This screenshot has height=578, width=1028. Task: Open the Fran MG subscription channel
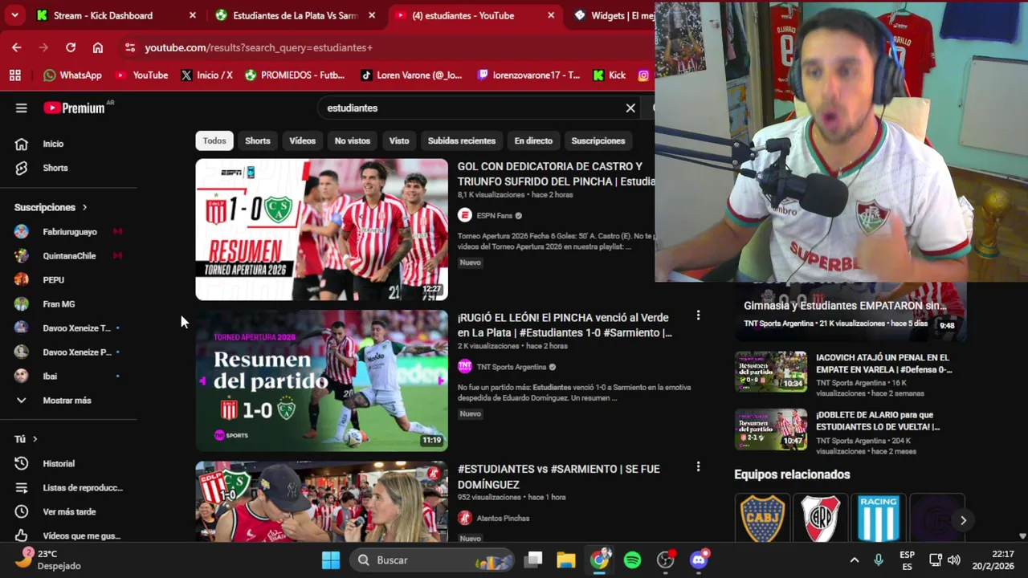(59, 303)
